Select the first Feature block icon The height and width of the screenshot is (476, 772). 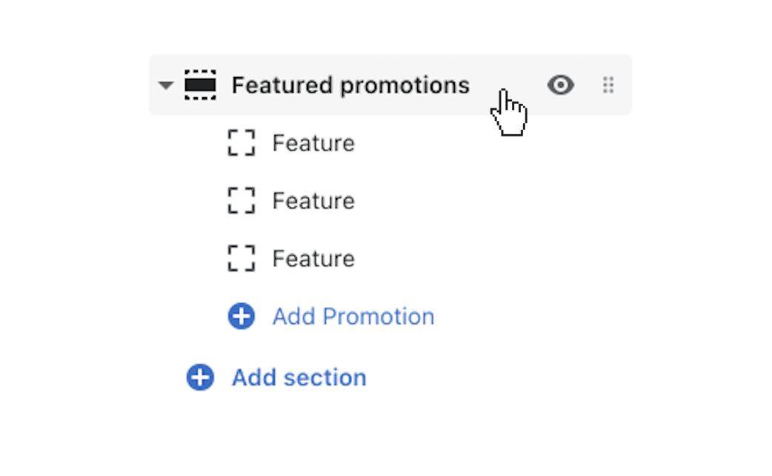(x=241, y=142)
